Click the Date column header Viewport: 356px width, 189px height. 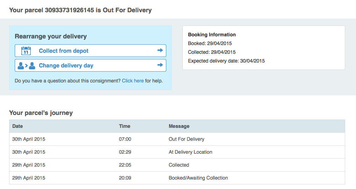pyautogui.click(x=18, y=126)
